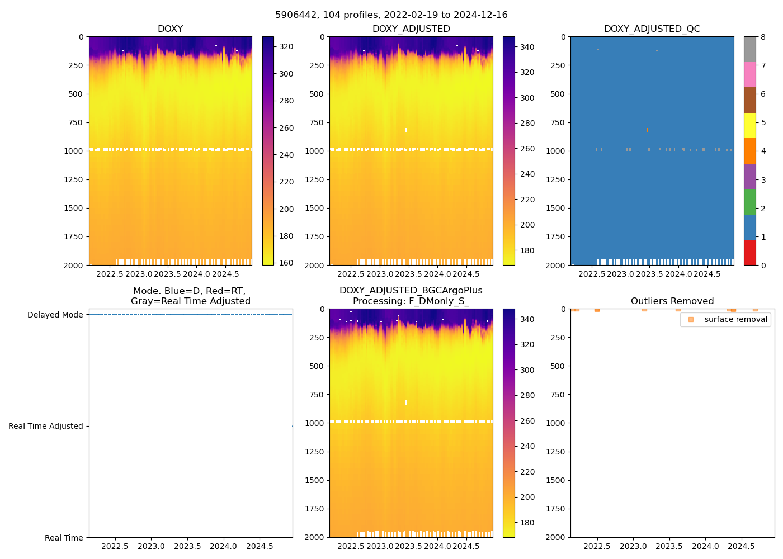Image resolution: width=783 pixels, height=559 pixels.
Task: Click the "Delayed Mode" axis label
Action: coord(55,315)
